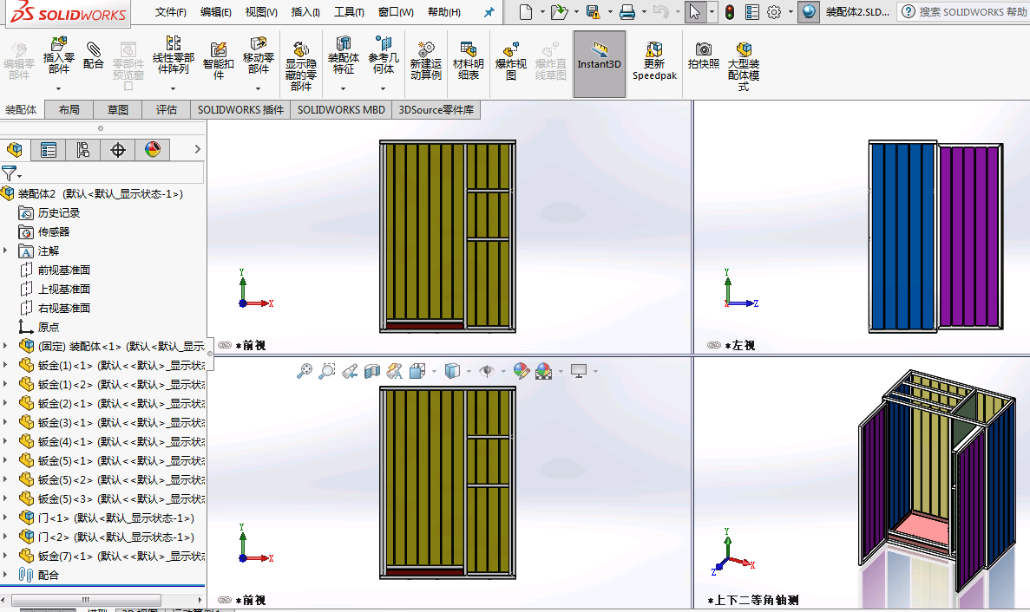Open dropdown arrow under Insert Components

pos(58,88)
